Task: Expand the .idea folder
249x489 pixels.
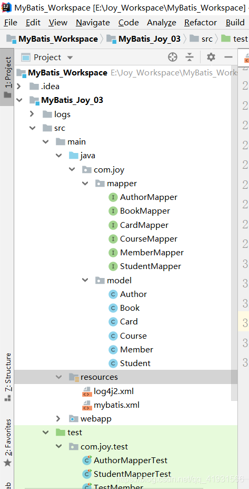Action: [x=19, y=87]
